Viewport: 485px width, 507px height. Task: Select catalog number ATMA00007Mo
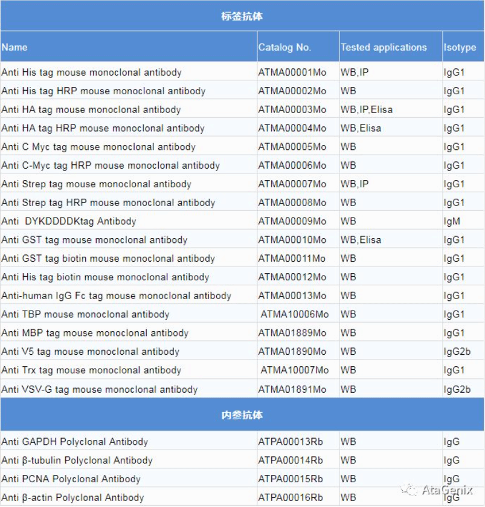click(x=292, y=184)
